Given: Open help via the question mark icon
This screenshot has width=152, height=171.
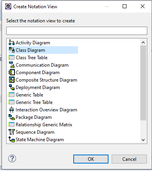Looking at the screenshot, I should (12, 158).
